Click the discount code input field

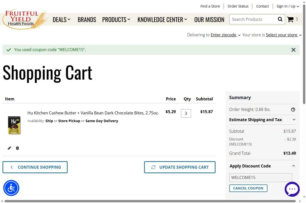point(261,177)
